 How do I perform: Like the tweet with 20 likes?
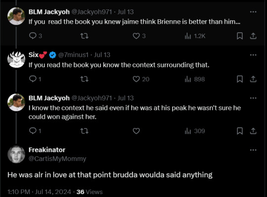coord(141,79)
